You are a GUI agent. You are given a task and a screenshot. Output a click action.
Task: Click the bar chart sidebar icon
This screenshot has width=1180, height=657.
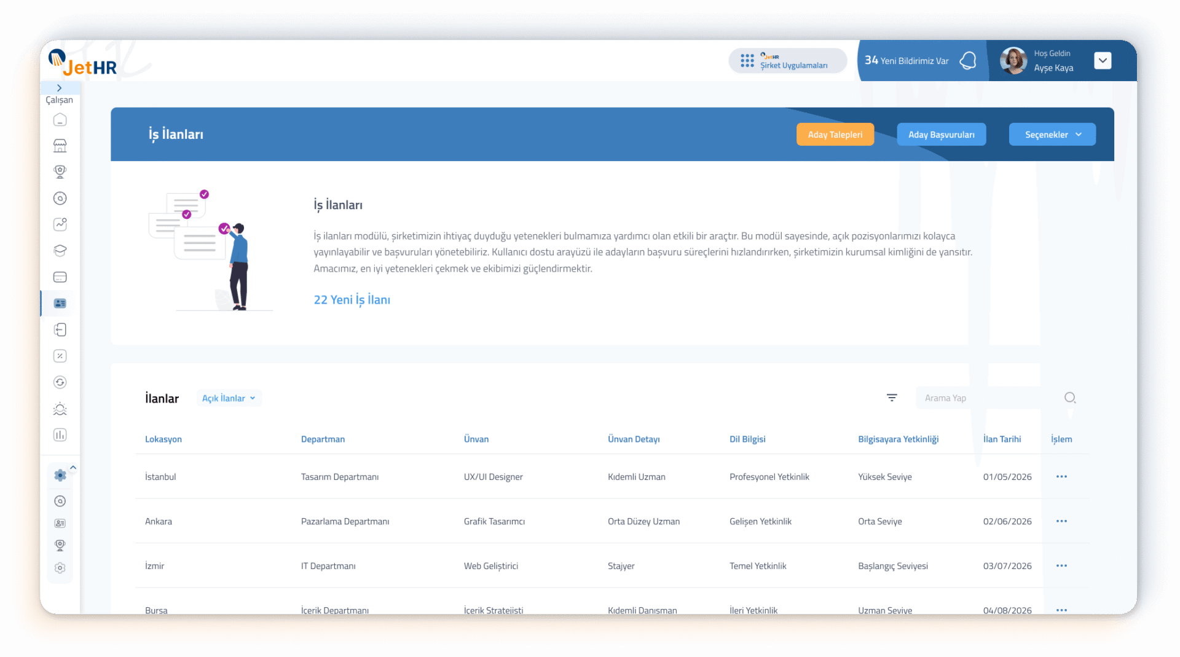[x=60, y=435]
